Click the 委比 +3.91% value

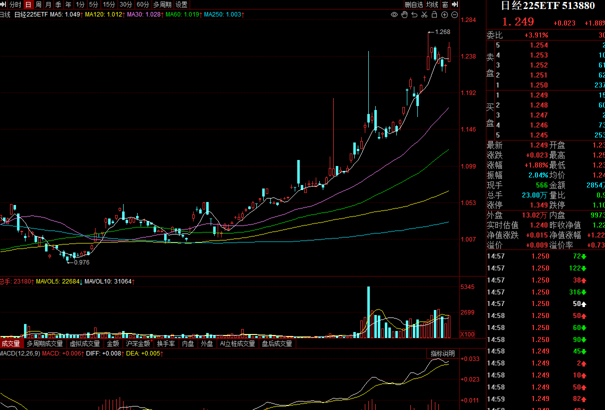[536, 35]
